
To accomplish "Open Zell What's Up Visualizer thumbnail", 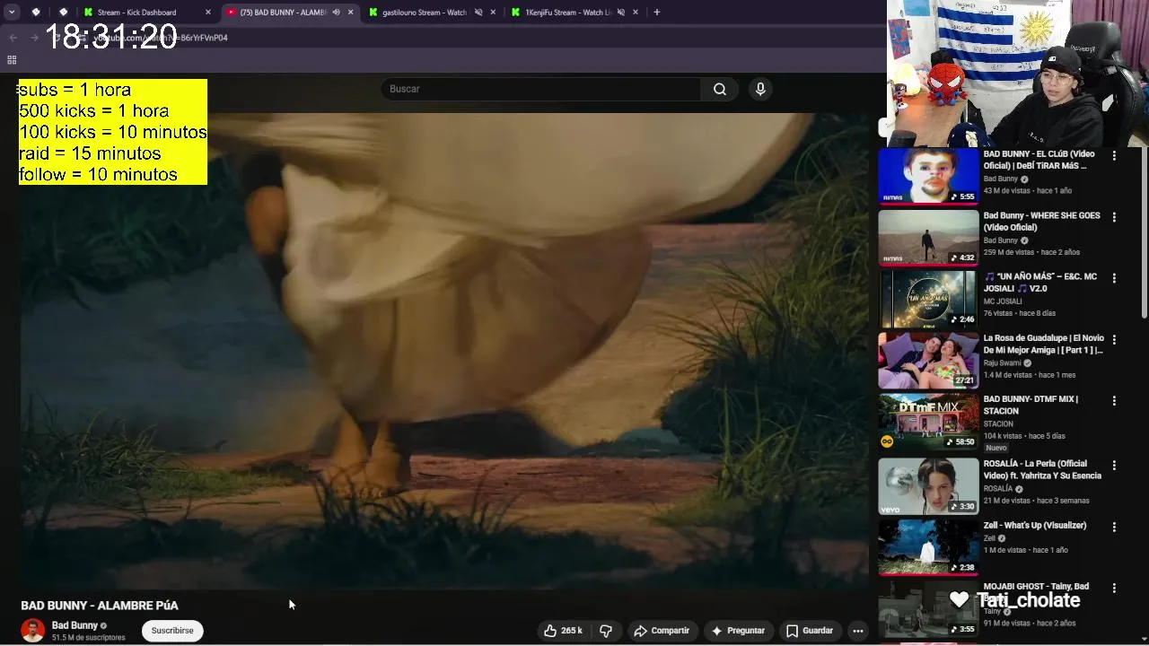I will (928, 547).
